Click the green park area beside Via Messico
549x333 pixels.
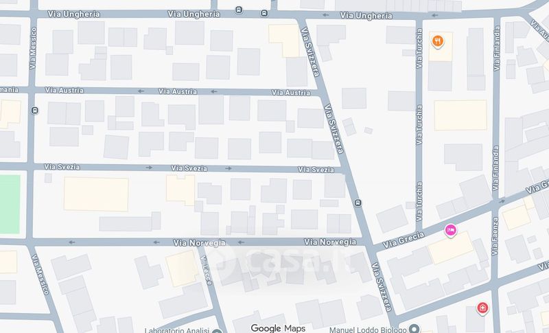(x=10, y=204)
